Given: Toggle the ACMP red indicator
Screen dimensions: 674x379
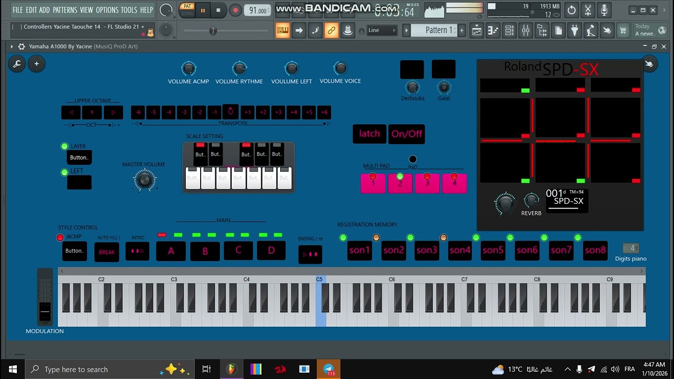Looking at the screenshot, I should [60, 238].
